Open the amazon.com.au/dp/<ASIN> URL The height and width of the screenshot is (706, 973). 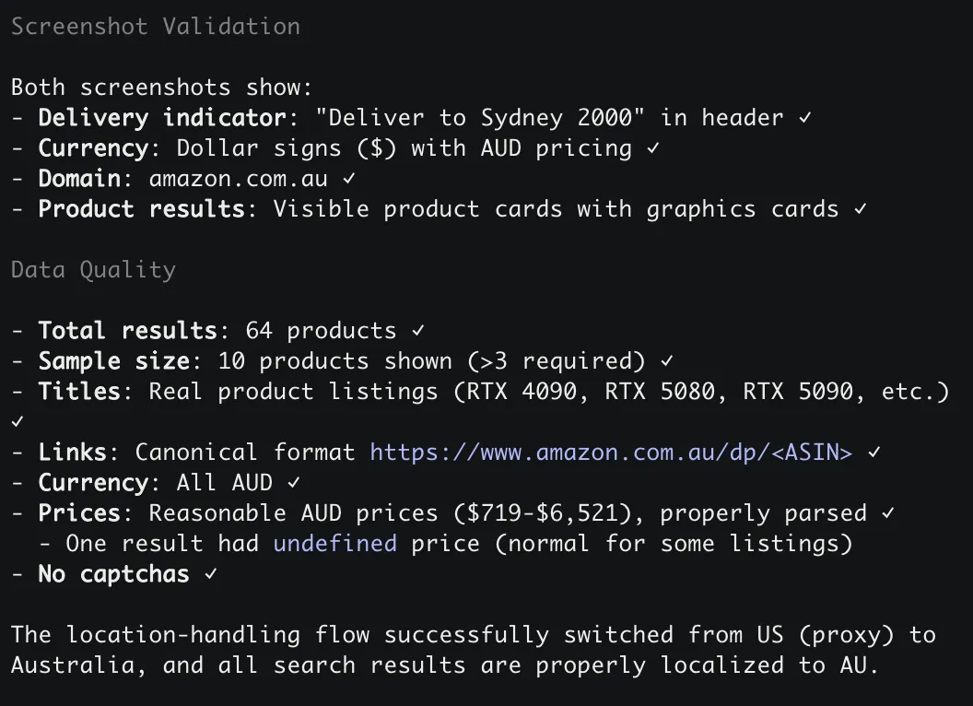(x=611, y=453)
